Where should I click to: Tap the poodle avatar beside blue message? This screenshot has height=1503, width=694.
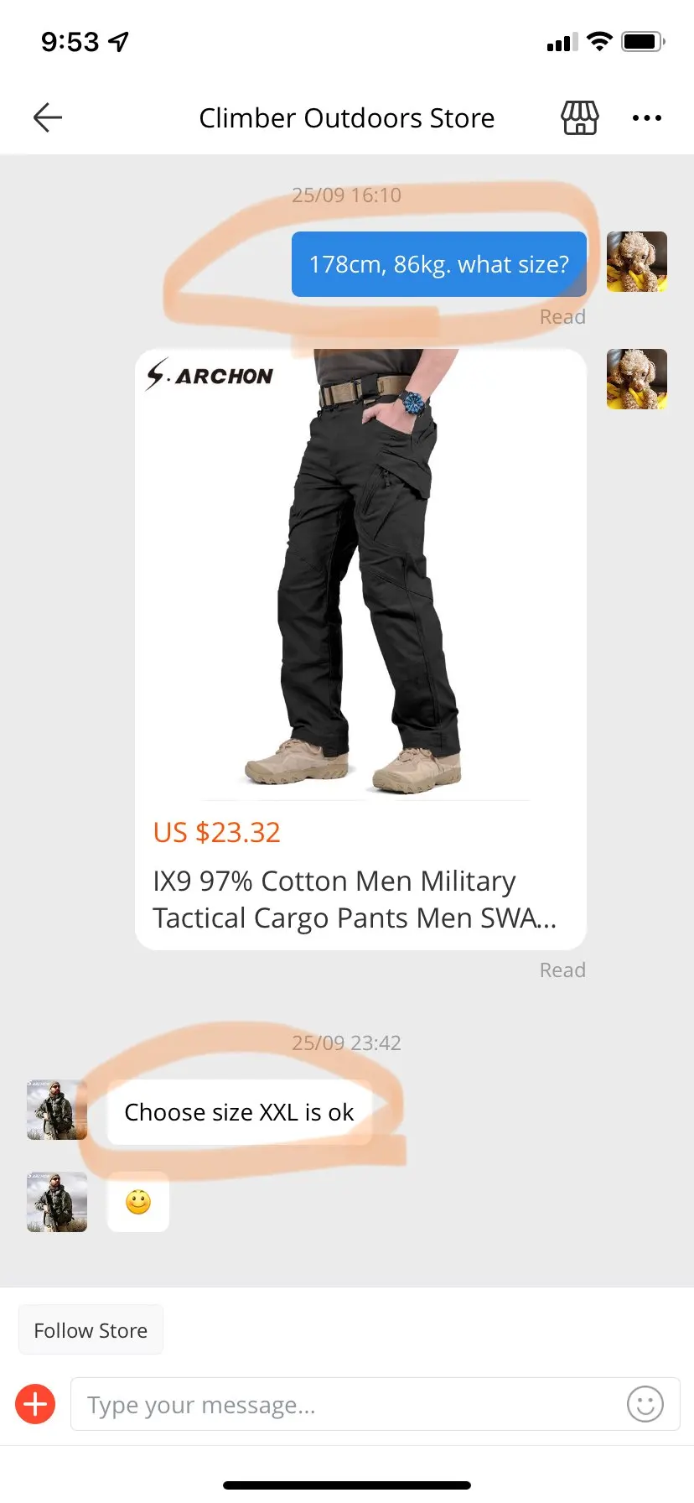click(637, 262)
